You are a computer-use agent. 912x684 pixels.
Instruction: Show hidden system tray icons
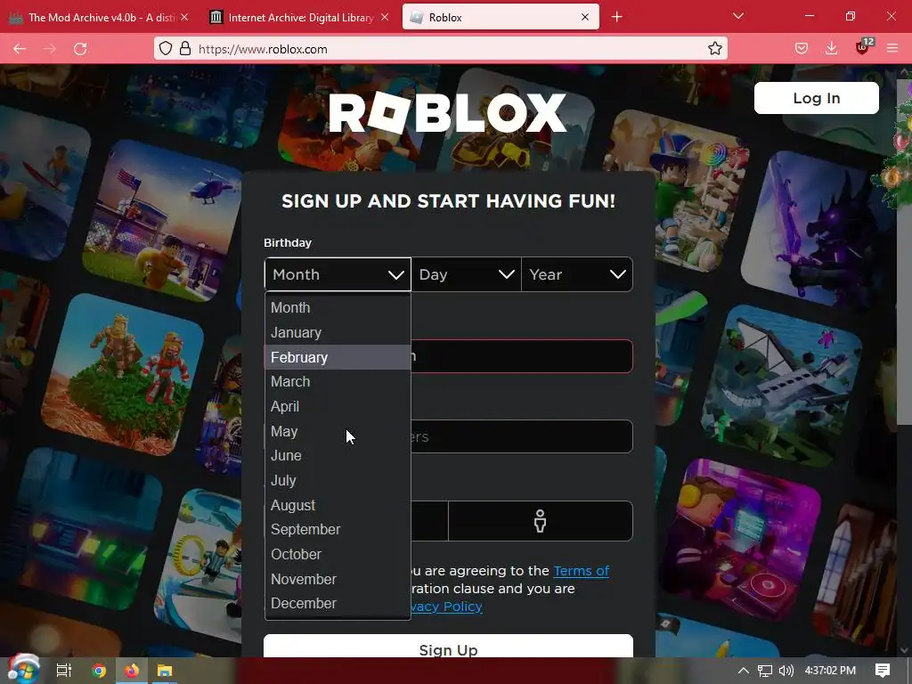tap(744, 671)
